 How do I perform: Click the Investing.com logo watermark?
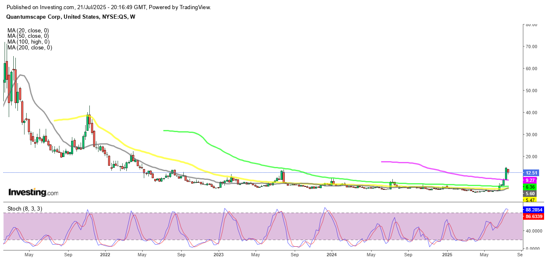tap(33, 193)
